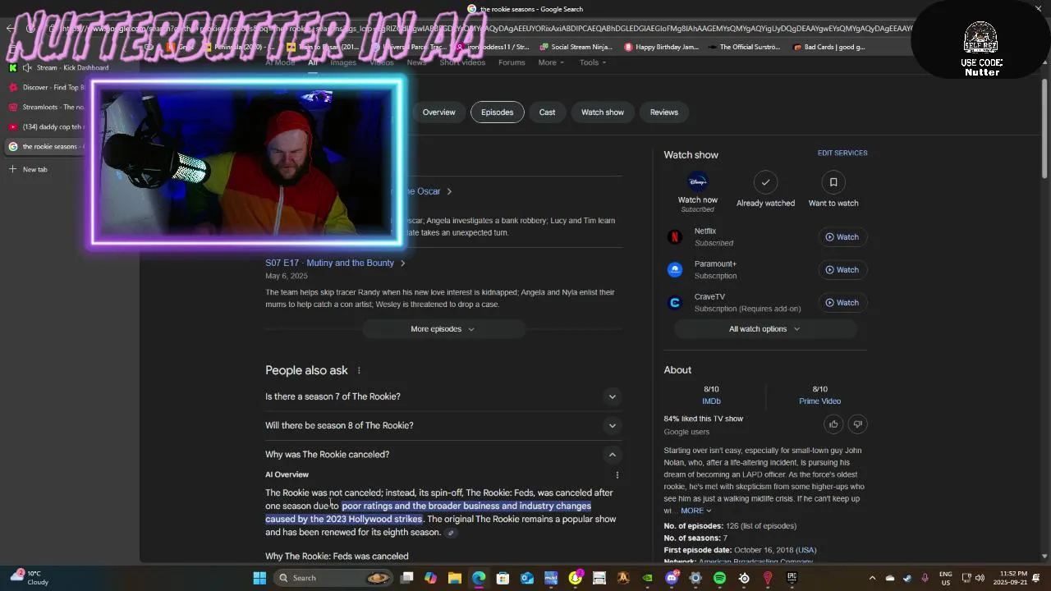This screenshot has width=1051, height=591.
Task: Click the Disney+ Watch now icon
Action: [698, 182]
